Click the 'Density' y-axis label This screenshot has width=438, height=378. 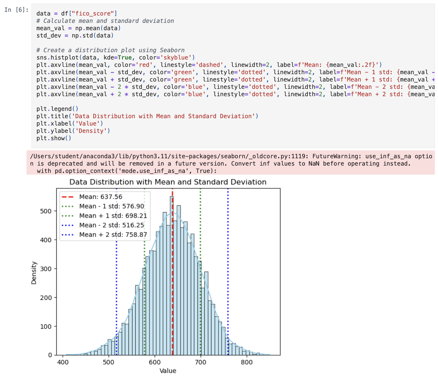tap(34, 273)
